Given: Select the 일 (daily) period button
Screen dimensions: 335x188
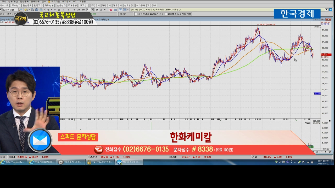Looking at the screenshot, I should point(48,10).
